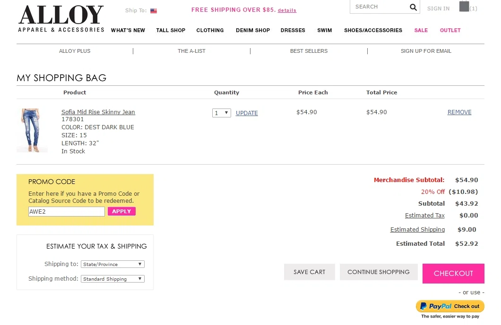Screen dimensions: 501x325
Task: Visit THE A-LIST link
Action: (191, 51)
